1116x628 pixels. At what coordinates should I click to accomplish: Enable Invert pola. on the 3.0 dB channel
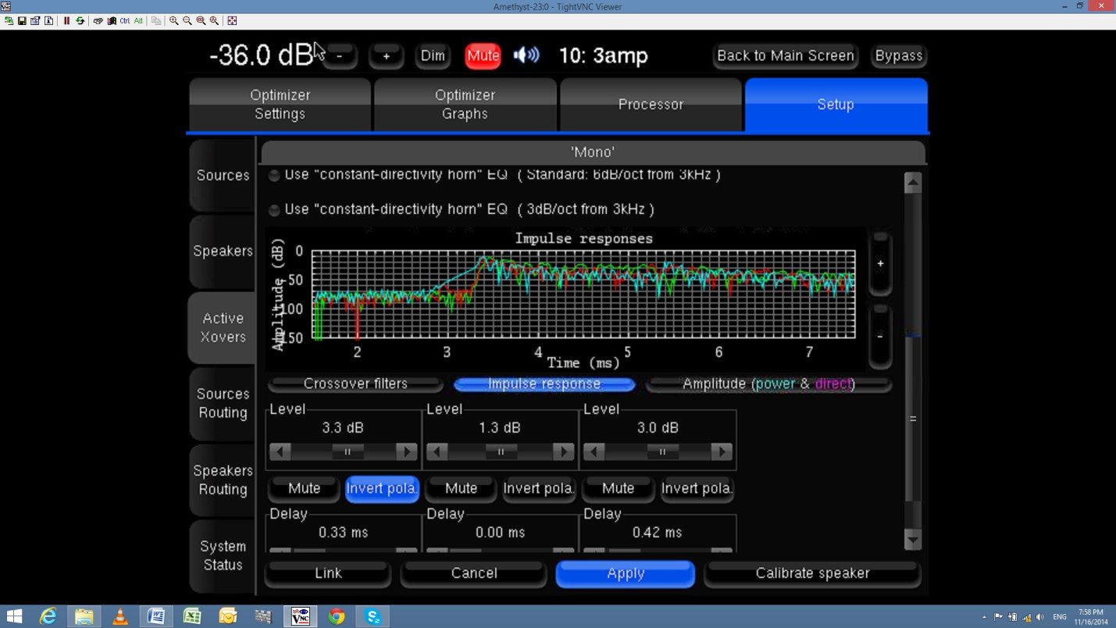pos(697,488)
